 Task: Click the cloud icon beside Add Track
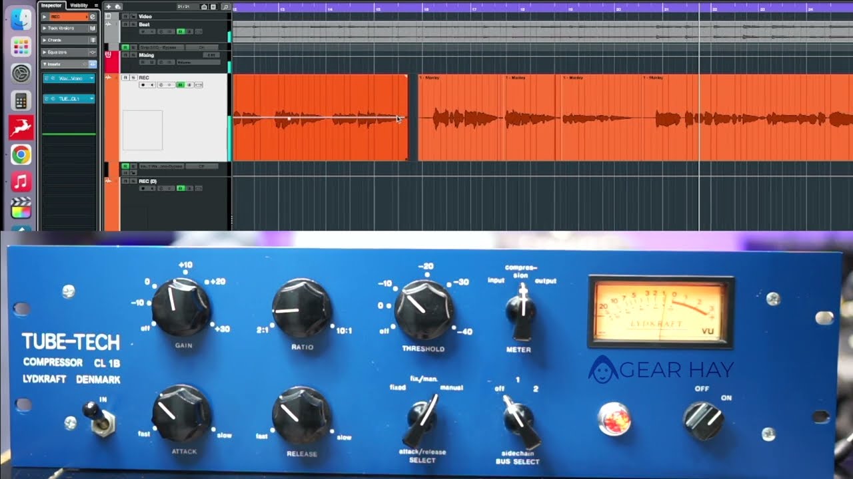tap(117, 7)
